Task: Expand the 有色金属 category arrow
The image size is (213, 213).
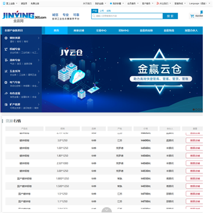Action: (38, 93)
